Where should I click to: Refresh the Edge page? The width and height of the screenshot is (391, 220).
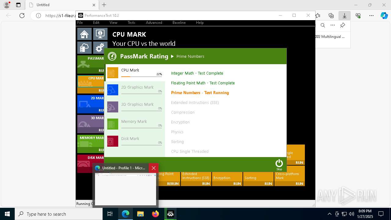point(22,16)
